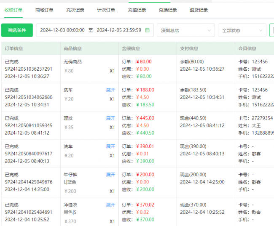
Task: Click variant text L|蓝色
Action: tap(70, 182)
